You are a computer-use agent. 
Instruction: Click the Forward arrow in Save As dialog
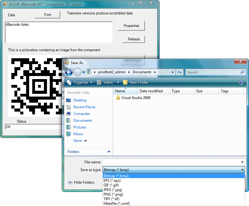[x=77, y=72]
